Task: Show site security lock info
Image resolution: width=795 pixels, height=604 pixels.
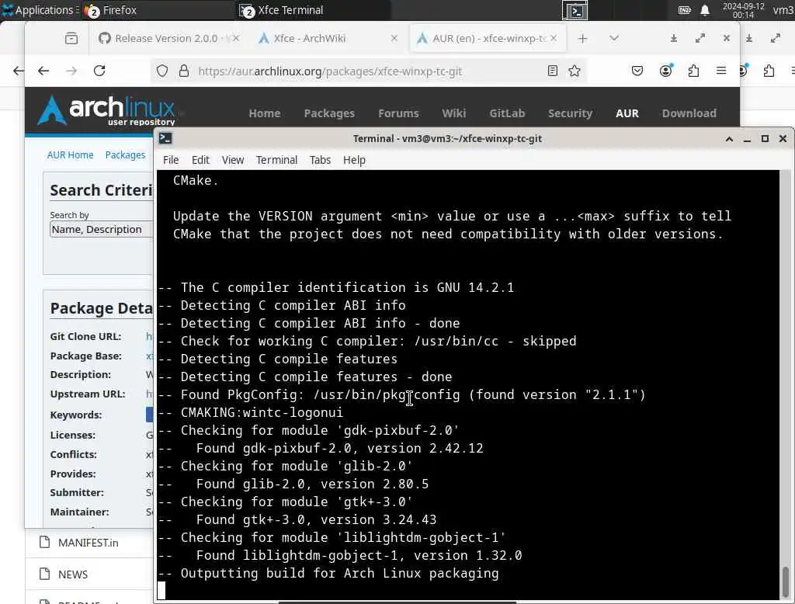Action: click(x=183, y=71)
